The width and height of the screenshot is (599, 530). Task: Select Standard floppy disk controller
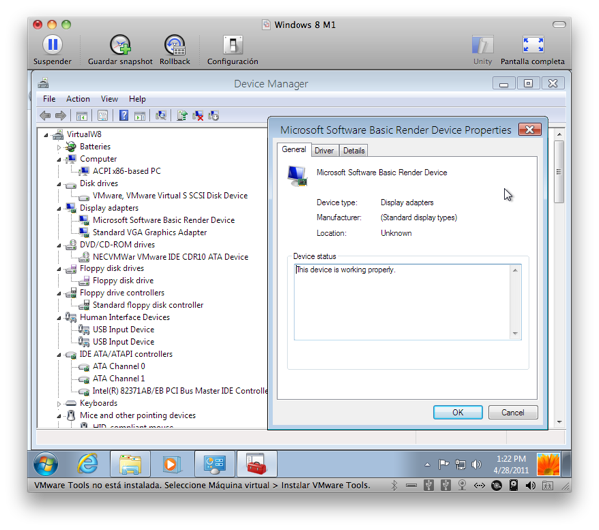coord(148,305)
